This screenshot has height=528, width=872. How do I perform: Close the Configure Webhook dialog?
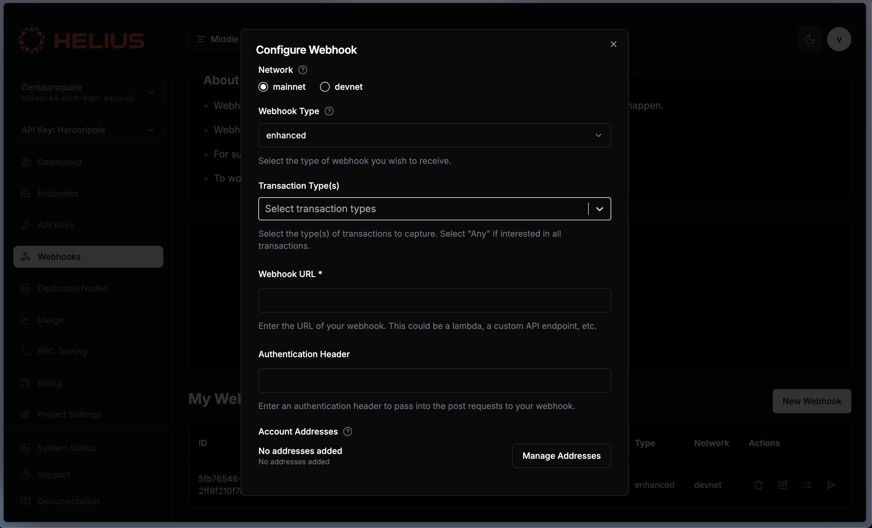(613, 44)
